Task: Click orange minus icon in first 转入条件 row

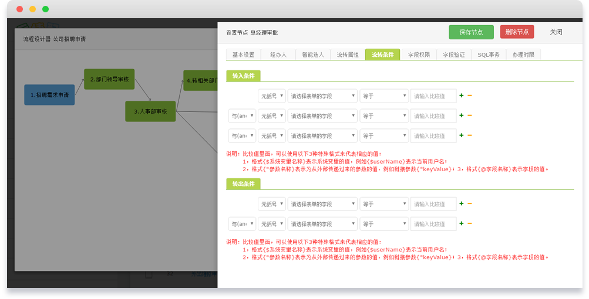Action: [469, 96]
